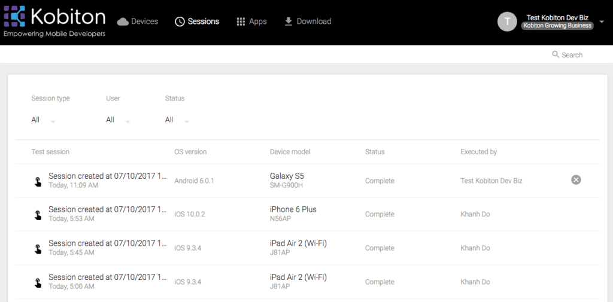613x302 pixels.
Task: Click the grid icon beside Apps
Action: [241, 22]
